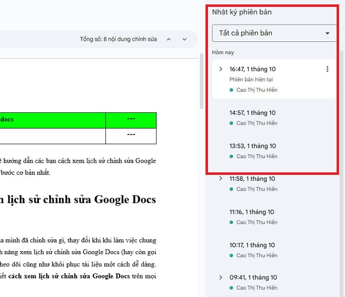Screen dimensions: 345x297
Task: Jump to next edit with down chevron
Action: pos(184,39)
